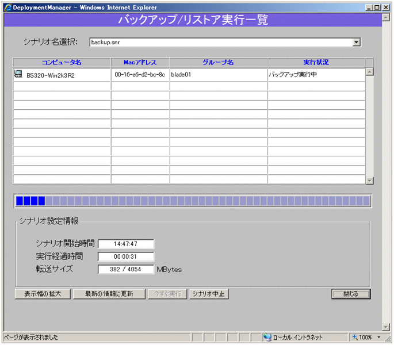Click the zoom magnifier icon in status bar
The width and height of the screenshot is (394, 345).
click(355, 338)
